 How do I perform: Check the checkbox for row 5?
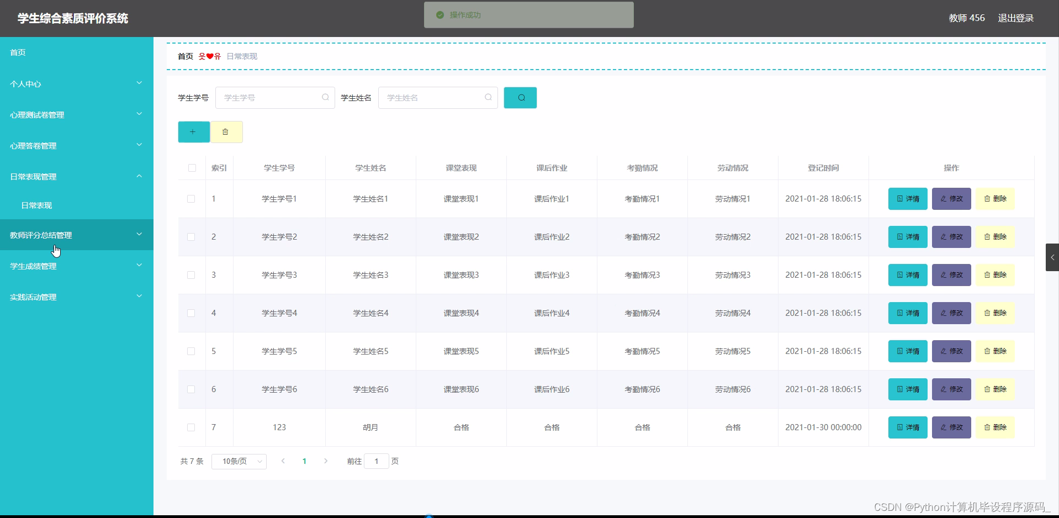[x=191, y=351]
